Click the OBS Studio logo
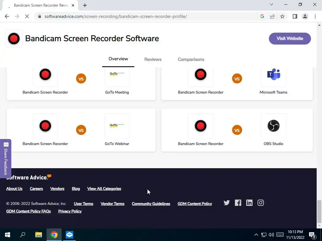The width and height of the screenshot is (322, 241). [x=273, y=126]
